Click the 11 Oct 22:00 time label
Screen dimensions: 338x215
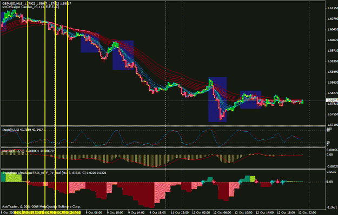tap(179, 213)
